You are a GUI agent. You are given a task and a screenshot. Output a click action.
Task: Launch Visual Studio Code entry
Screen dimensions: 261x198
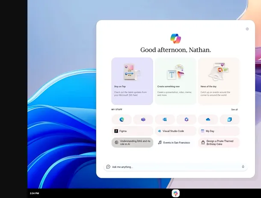(175, 131)
